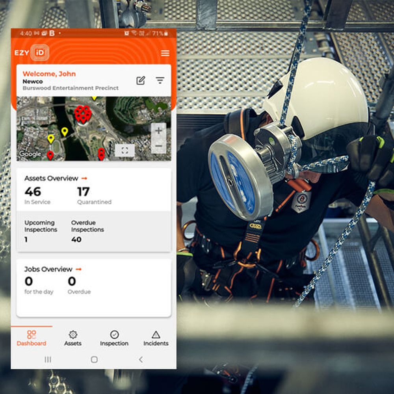Zoom in on the map
The image size is (394, 394).
[x=158, y=131]
